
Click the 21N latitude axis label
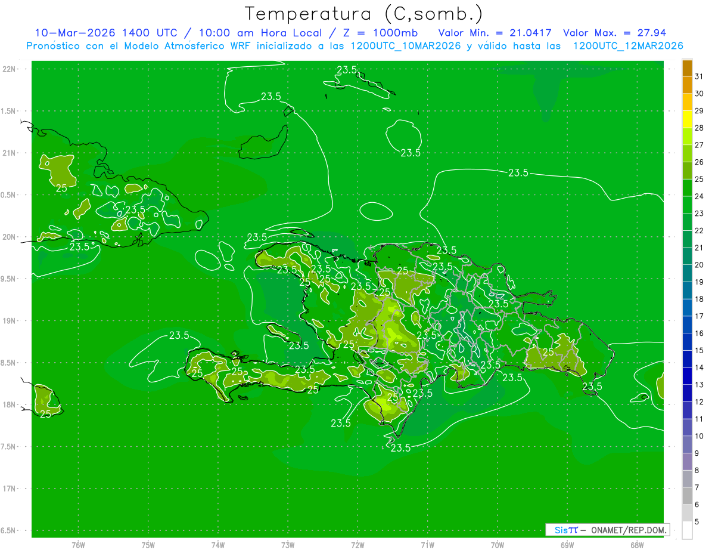coord(10,153)
